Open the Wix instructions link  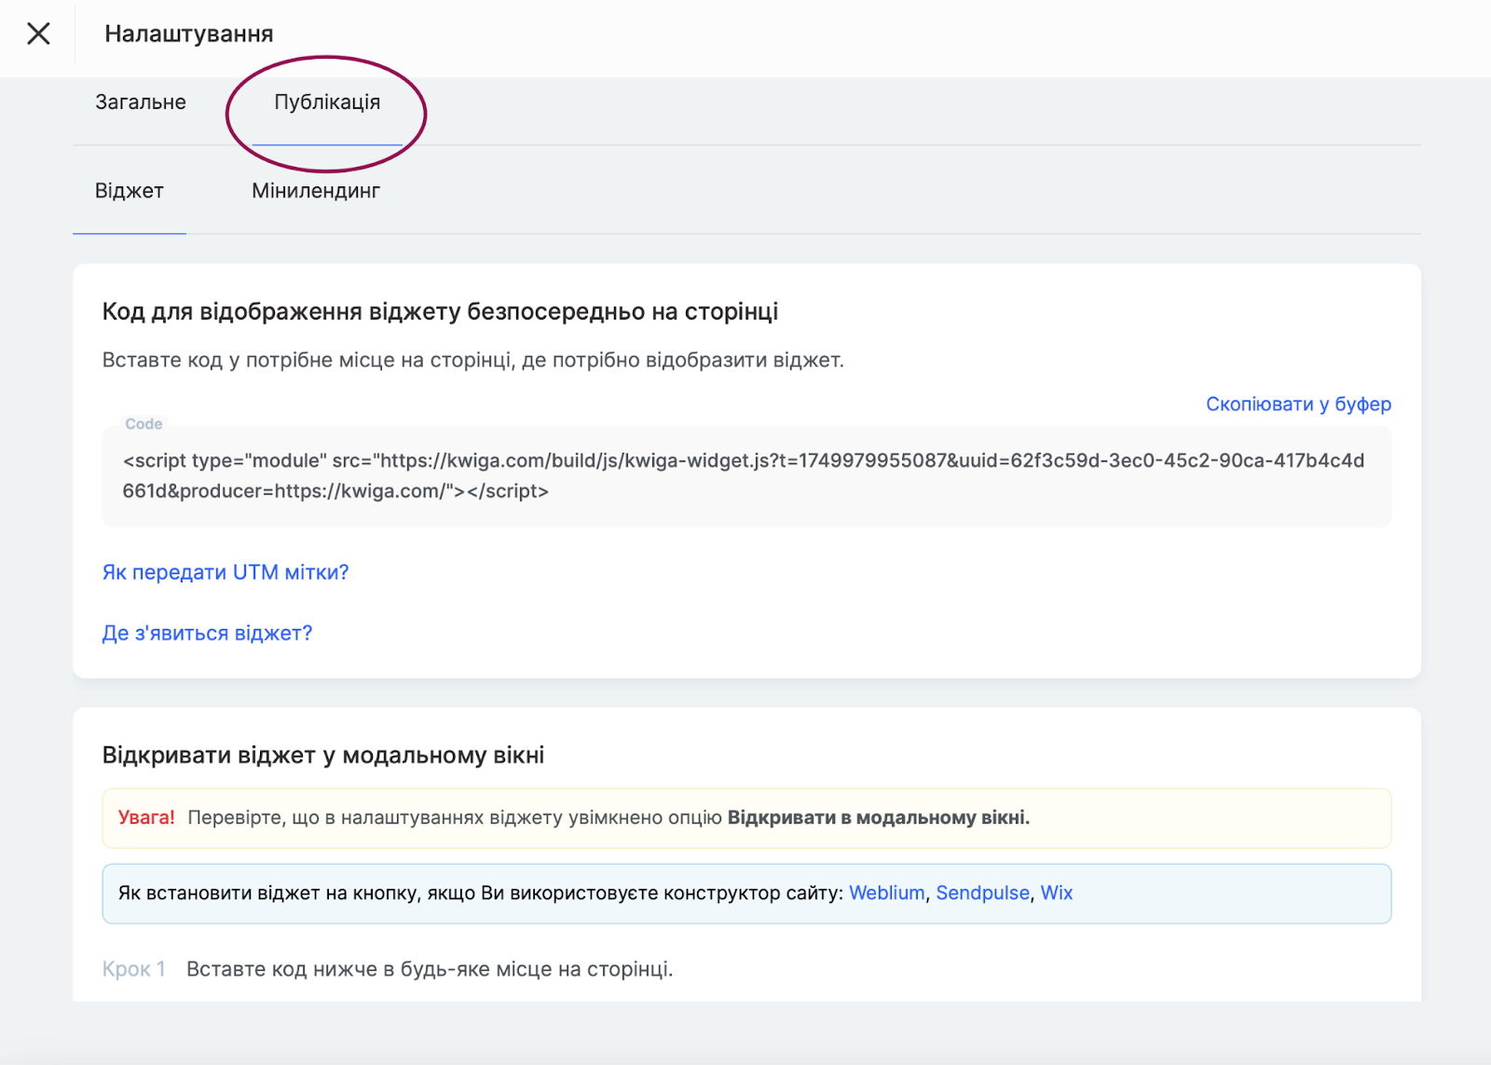tap(1057, 893)
